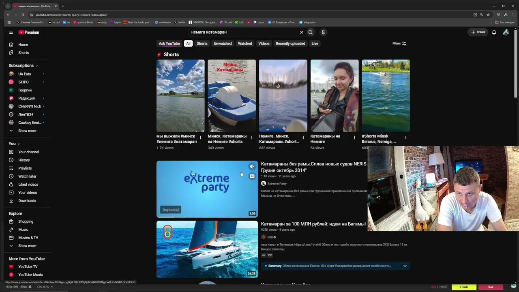Open Chrome's three-dot menu
Screen dimensions: 519x292
click(x=512, y=15)
